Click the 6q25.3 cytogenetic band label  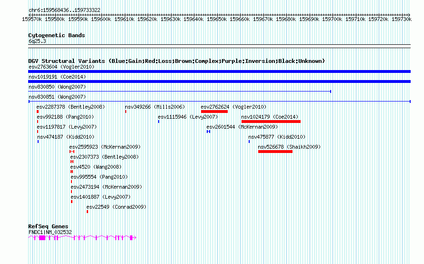37,41
